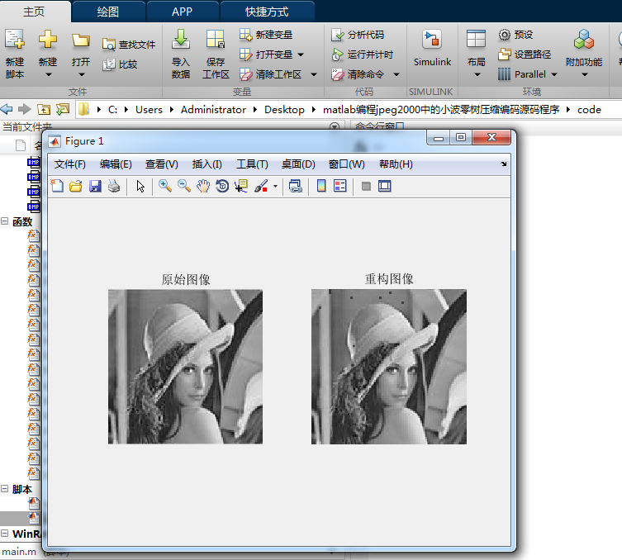Click Insert Colorbar icon

pyautogui.click(x=321, y=186)
